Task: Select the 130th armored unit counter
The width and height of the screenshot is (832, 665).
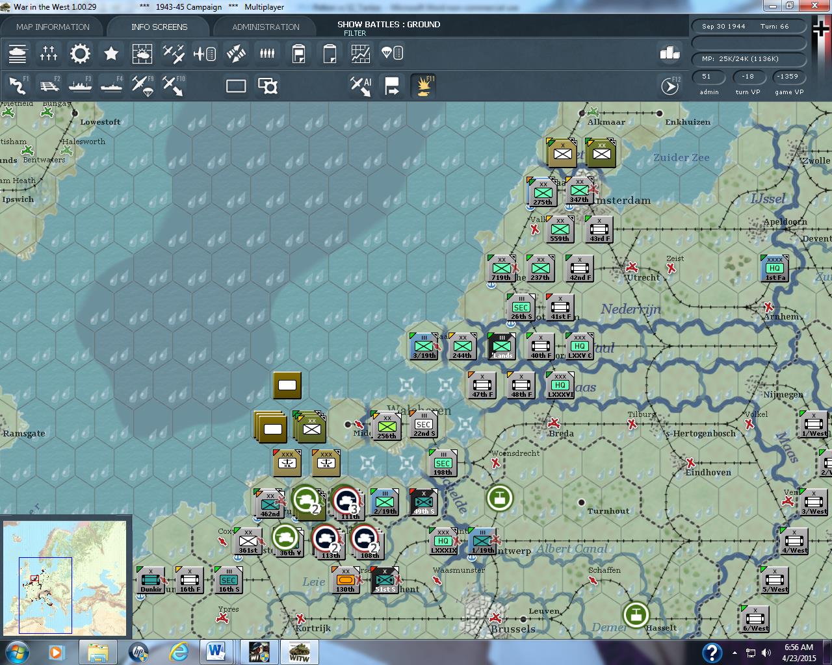Action: pos(345,580)
